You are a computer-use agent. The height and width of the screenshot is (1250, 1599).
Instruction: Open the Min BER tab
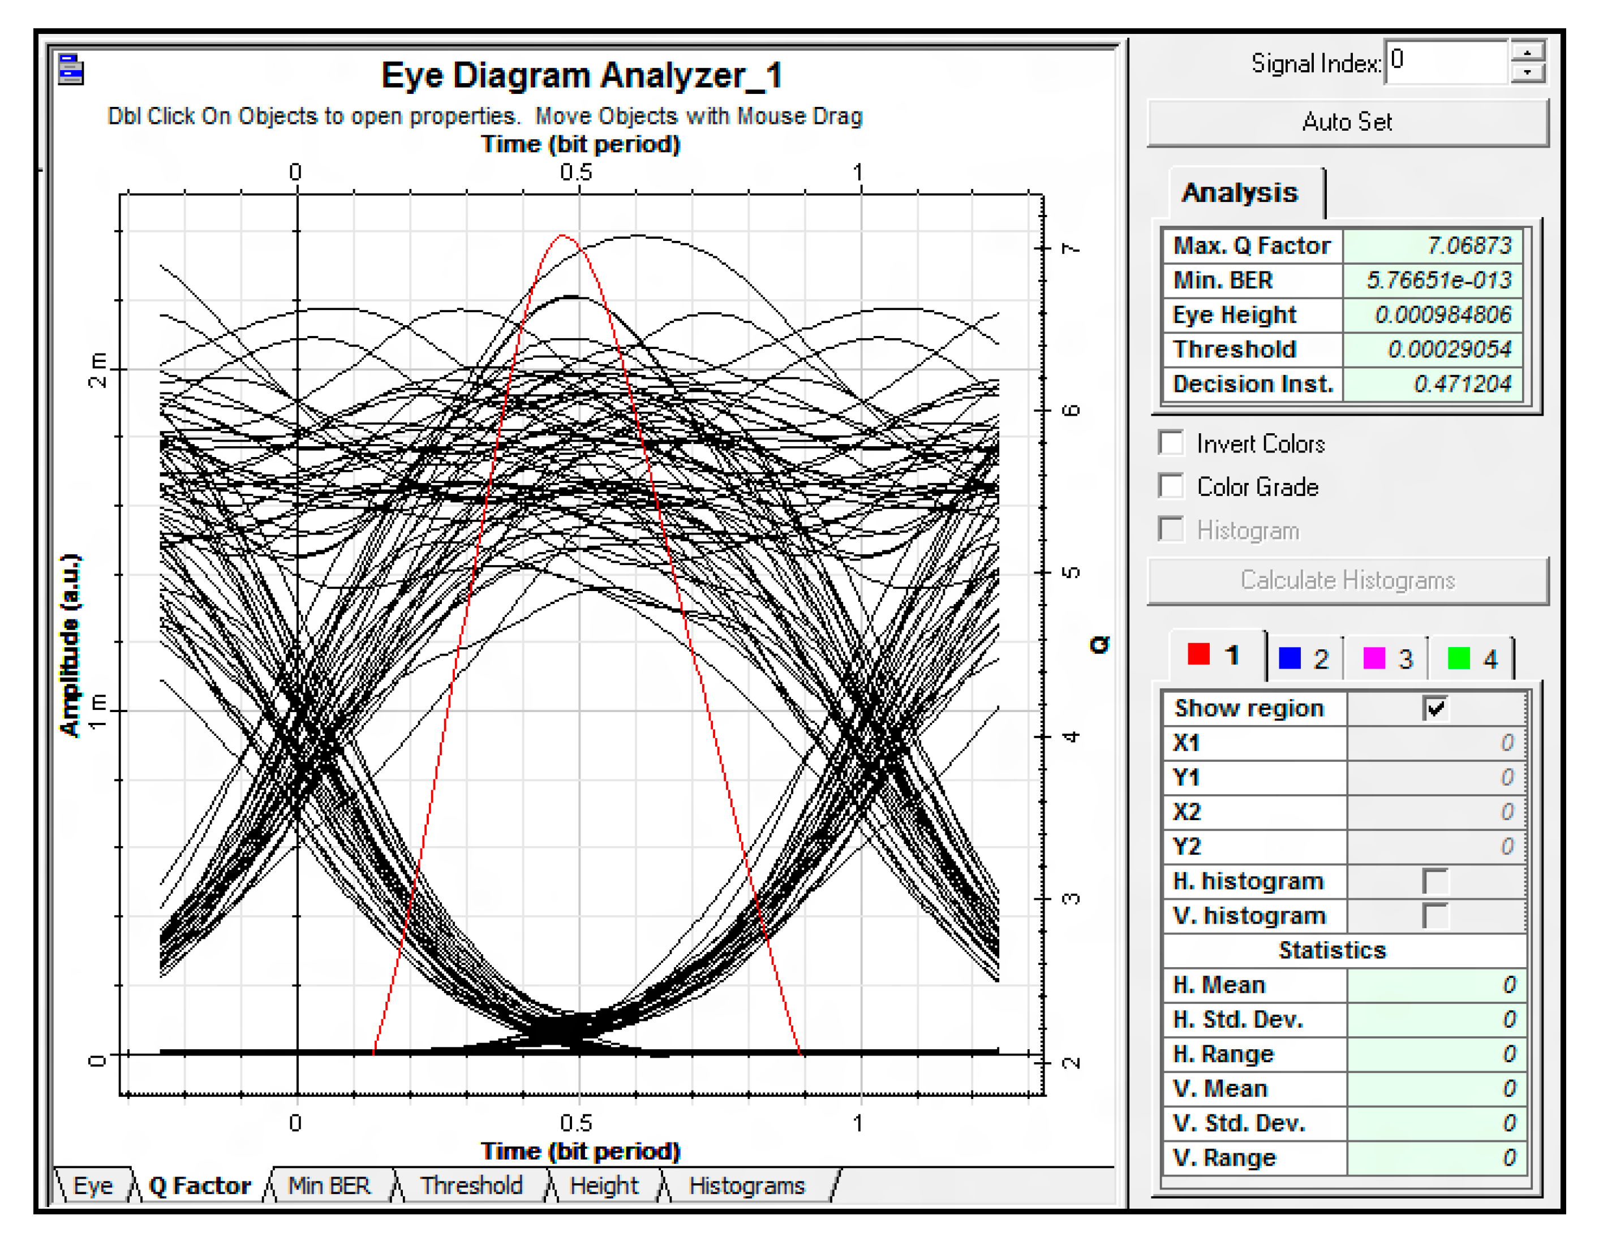pos(329,1186)
